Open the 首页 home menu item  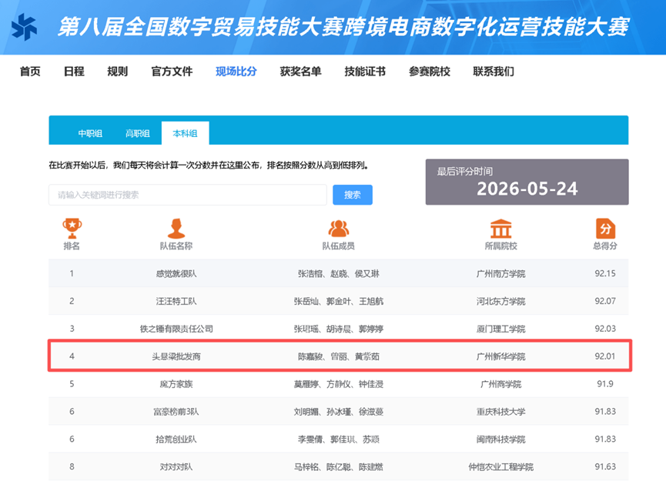[x=30, y=72]
